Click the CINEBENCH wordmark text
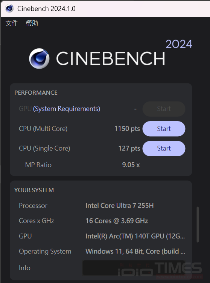Viewport: 210px width, 283px height. pyautogui.click(x=111, y=58)
